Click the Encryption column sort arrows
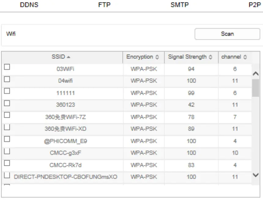263x200 pixels. click(x=157, y=57)
